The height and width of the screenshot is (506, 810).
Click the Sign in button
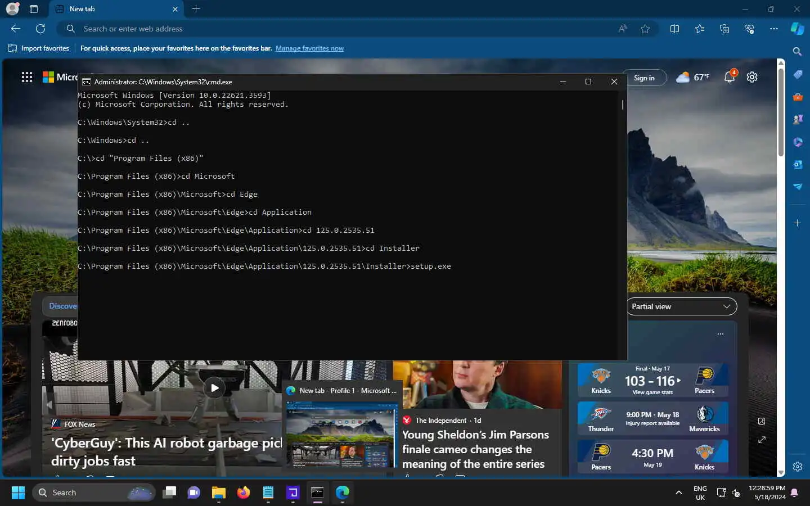coord(644,78)
